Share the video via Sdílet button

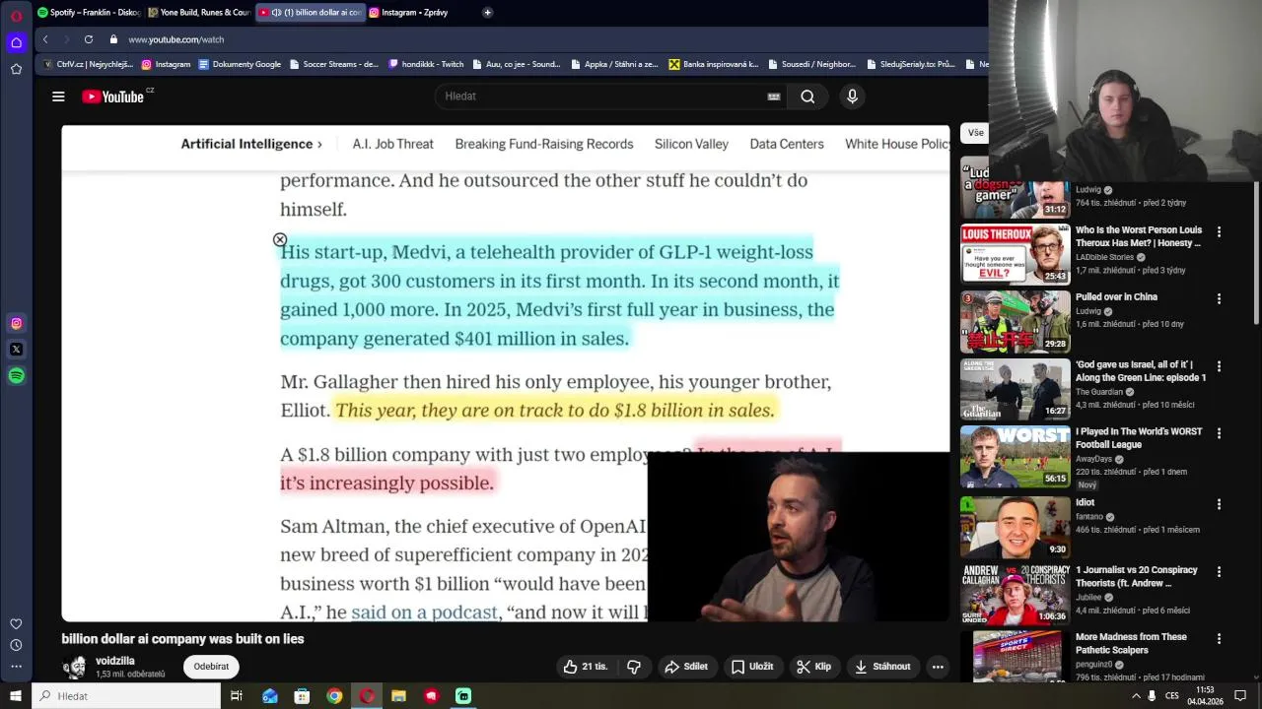(x=686, y=667)
